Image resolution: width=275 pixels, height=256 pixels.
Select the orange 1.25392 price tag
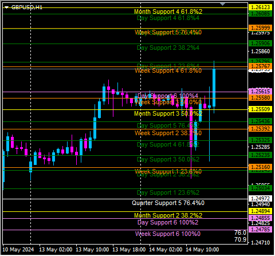(261, 129)
